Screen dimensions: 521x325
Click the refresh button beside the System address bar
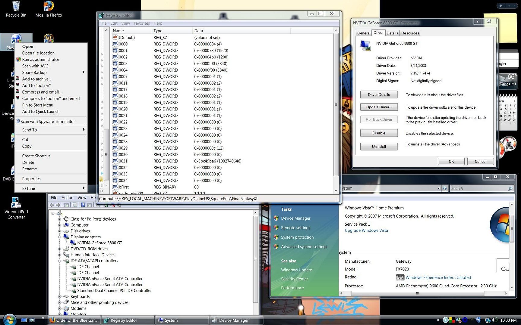(445, 188)
